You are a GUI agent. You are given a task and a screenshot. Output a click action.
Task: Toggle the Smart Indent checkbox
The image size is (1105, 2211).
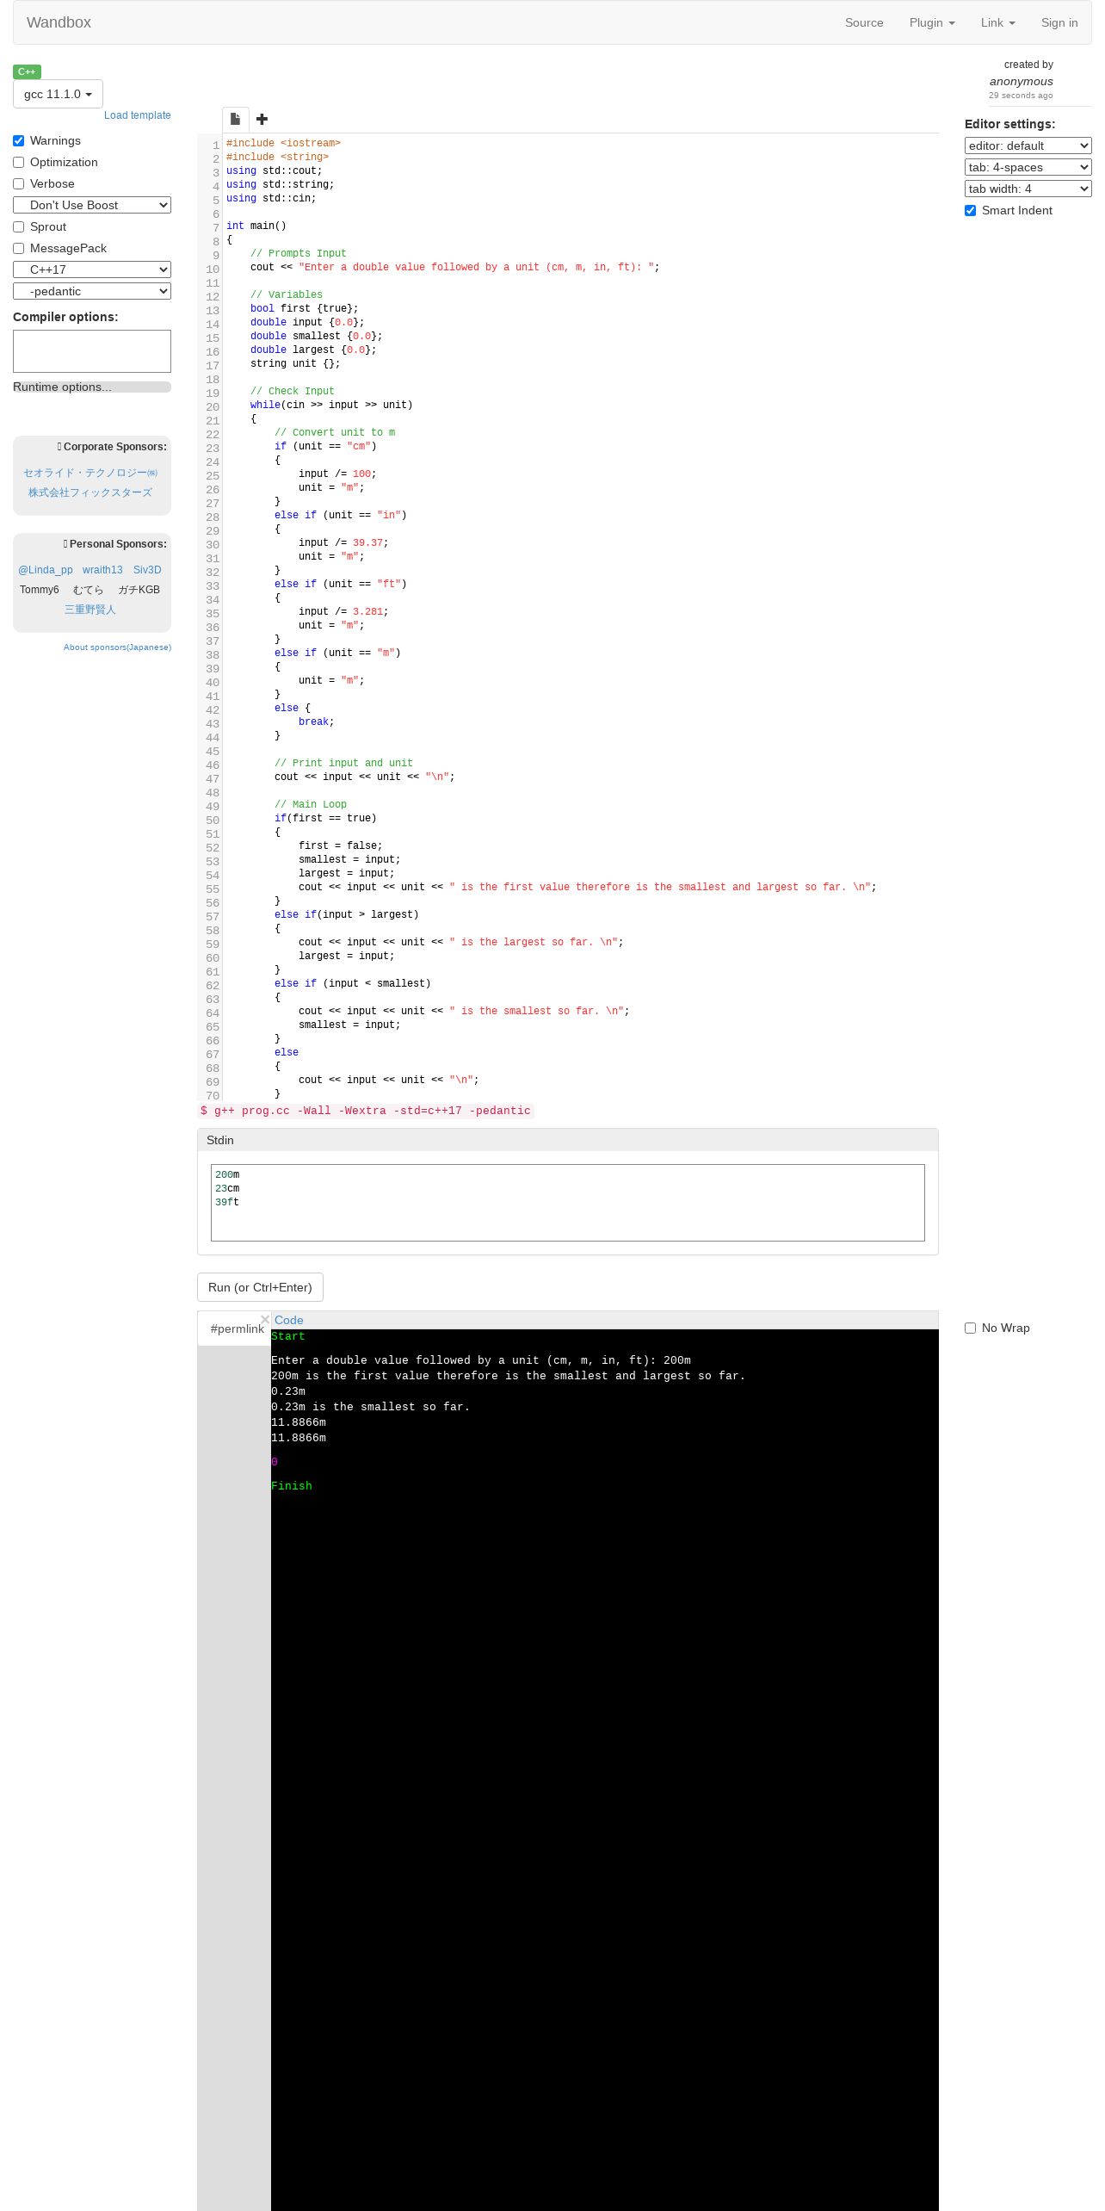(x=970, y=210)
